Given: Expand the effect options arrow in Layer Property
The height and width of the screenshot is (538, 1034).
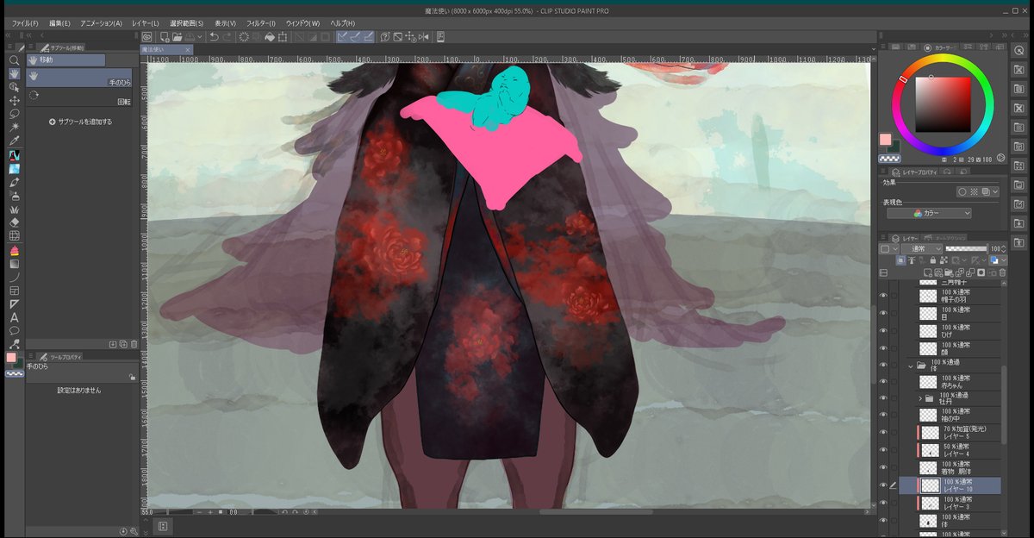Looking at the screenshot, I should 996,191.
